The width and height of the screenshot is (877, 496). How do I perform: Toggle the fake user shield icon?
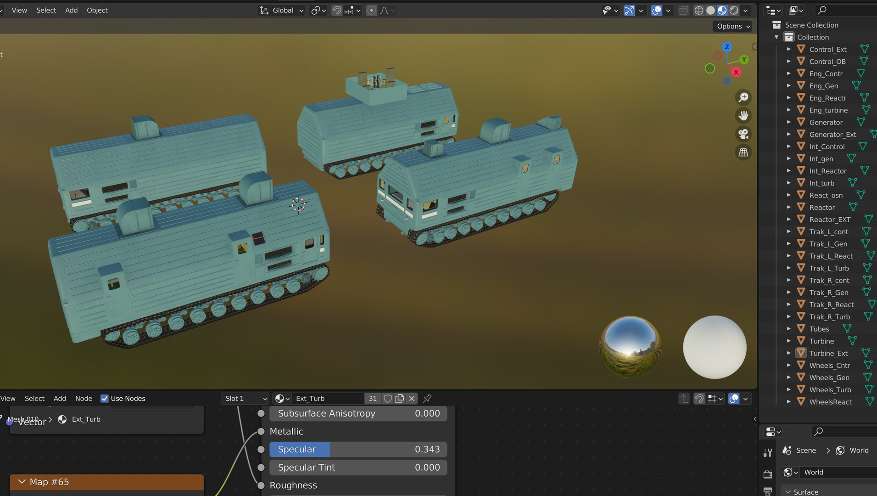pos(388,399)
